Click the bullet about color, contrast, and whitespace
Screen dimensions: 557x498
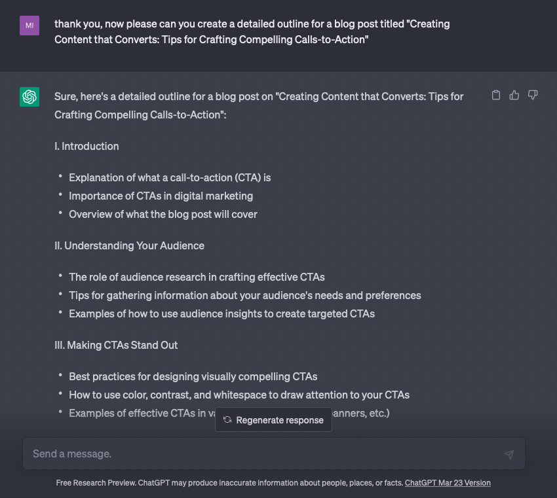pyautogui.click(x=239, y=395)
